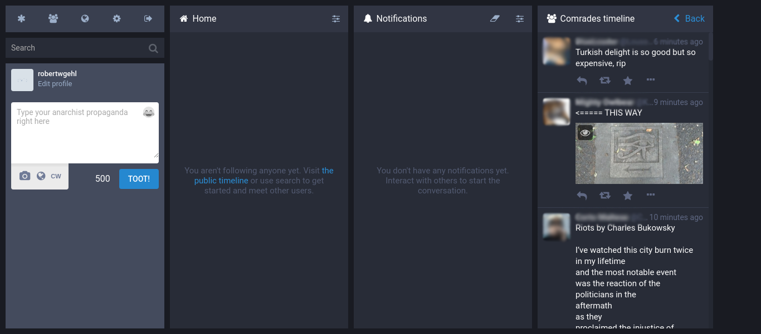The width and height of the screenshot is (761, 334).
Task: Open preferences with the gear icon
Action: click(x=116, y=18)
